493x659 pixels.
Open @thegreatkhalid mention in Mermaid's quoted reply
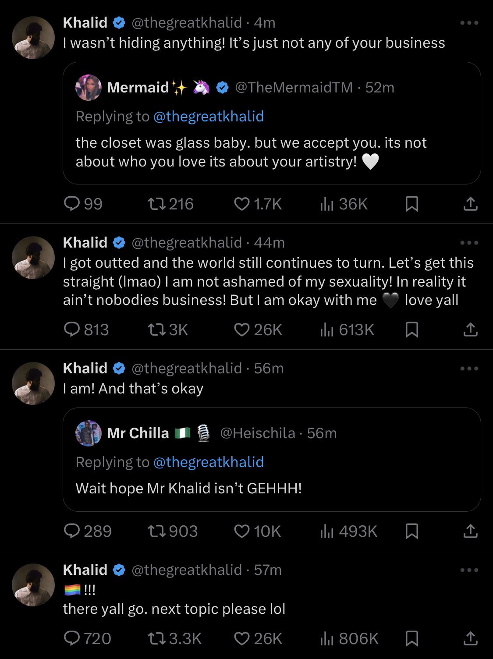(x=208, y=116)
